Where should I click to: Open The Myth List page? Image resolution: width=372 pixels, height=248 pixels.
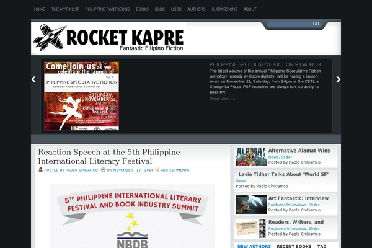65,9
